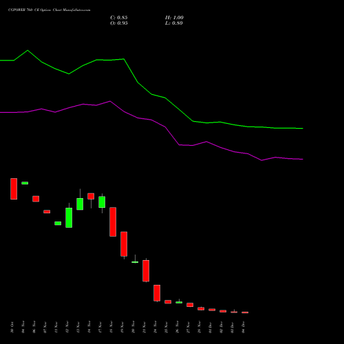
Task: Click the small green candle above 04 Nov
Action: click(x=25, y=183)
